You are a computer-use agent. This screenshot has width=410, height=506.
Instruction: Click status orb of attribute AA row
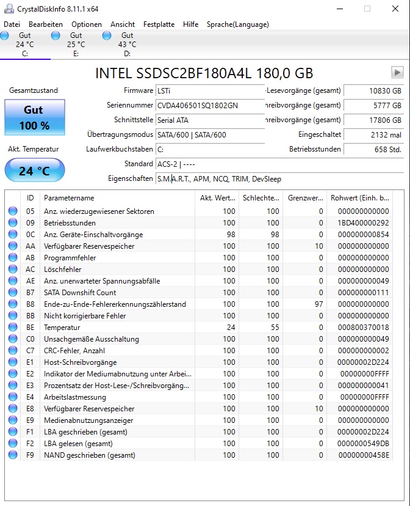13,246
